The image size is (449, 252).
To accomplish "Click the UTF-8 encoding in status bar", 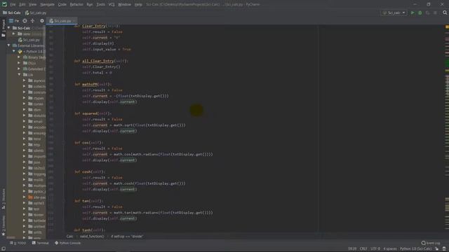I will tap(375, 249).
